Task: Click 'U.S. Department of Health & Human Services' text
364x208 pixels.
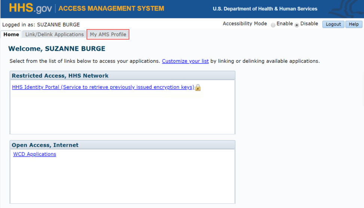Action: pyautogui.click(x=265, y=9)
